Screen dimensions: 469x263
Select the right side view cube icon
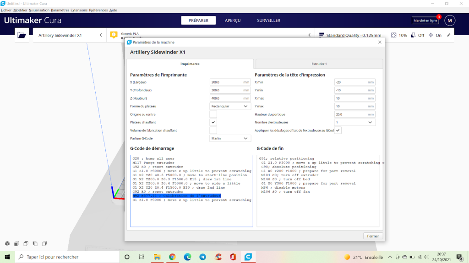(44, 244)
